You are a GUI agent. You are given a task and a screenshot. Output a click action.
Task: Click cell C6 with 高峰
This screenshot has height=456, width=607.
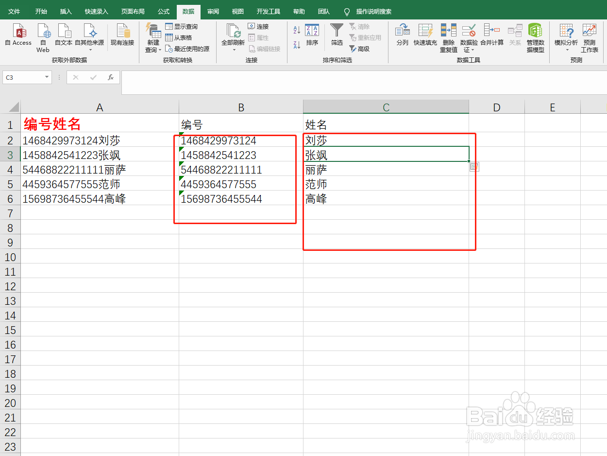point(386,199)
